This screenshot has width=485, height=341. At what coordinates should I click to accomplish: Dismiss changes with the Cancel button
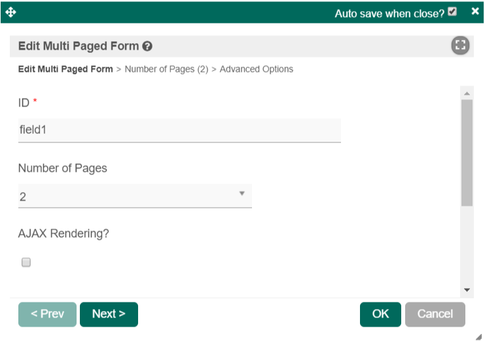(435, 314)
